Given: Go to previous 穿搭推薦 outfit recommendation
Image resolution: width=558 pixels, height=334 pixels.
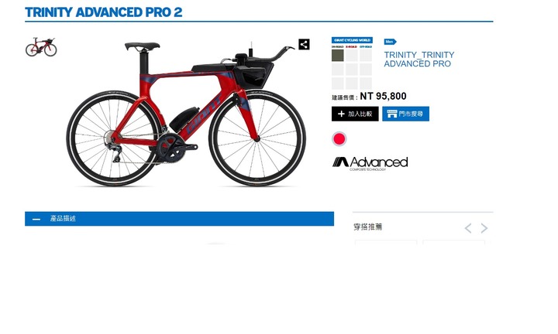Looking at the screenshot, I should (x=468, y=228).
